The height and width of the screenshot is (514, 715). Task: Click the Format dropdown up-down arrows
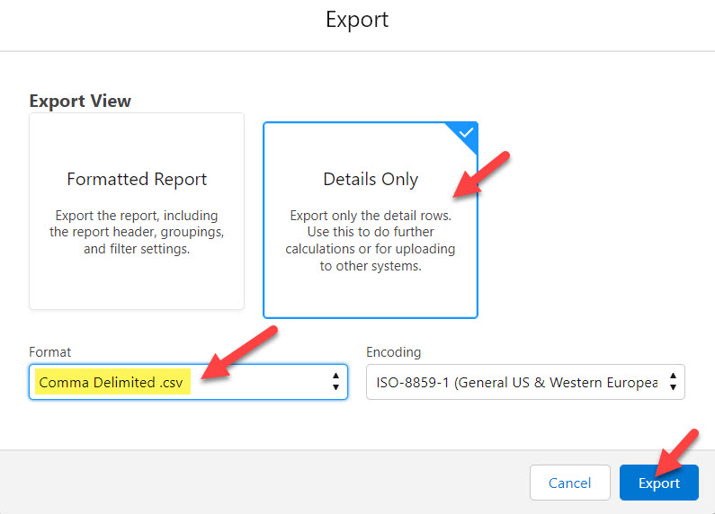pos(335,382)
